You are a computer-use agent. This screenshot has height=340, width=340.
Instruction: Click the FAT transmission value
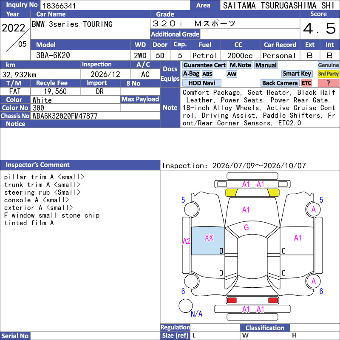(x=15, y=91)
